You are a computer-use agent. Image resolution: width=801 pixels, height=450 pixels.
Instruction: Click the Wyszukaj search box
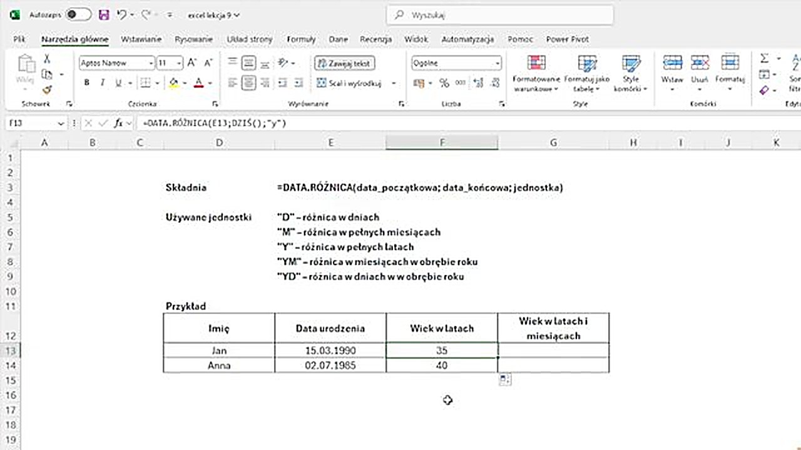[x=501, y=15]
